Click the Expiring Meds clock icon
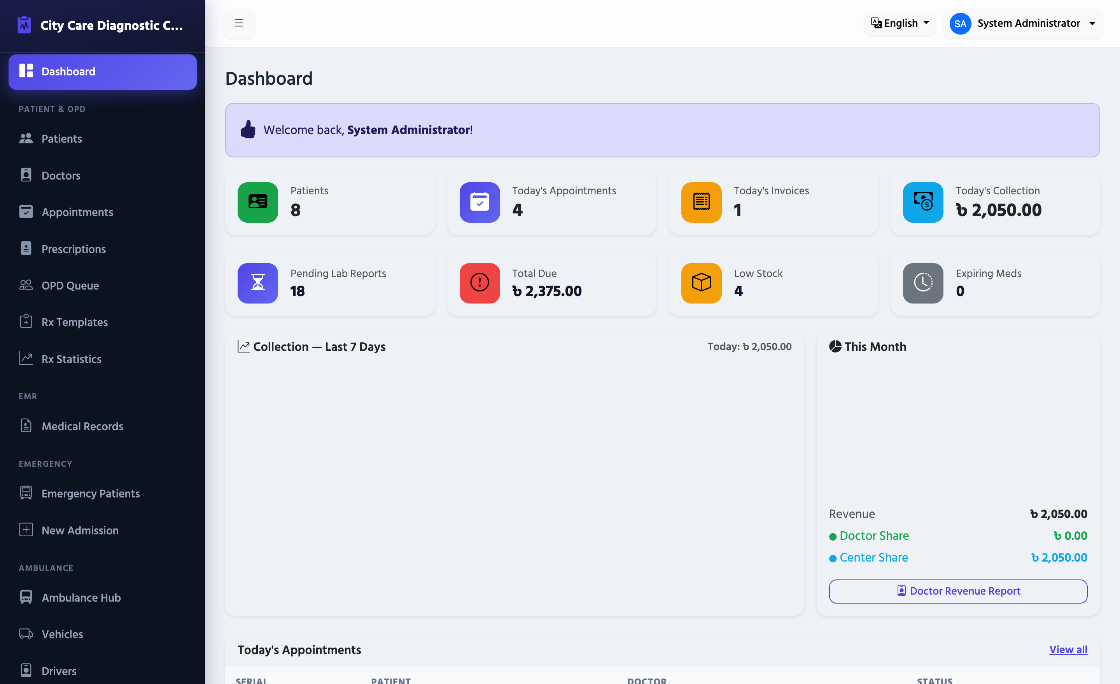 (923, 283)
